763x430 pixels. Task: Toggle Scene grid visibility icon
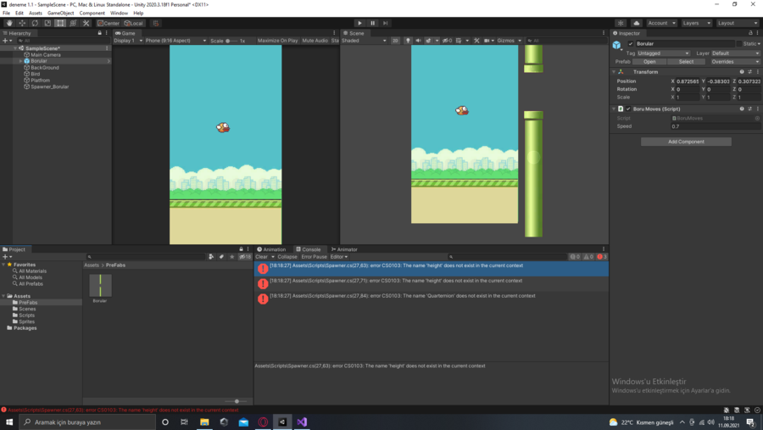click(459, 41)
